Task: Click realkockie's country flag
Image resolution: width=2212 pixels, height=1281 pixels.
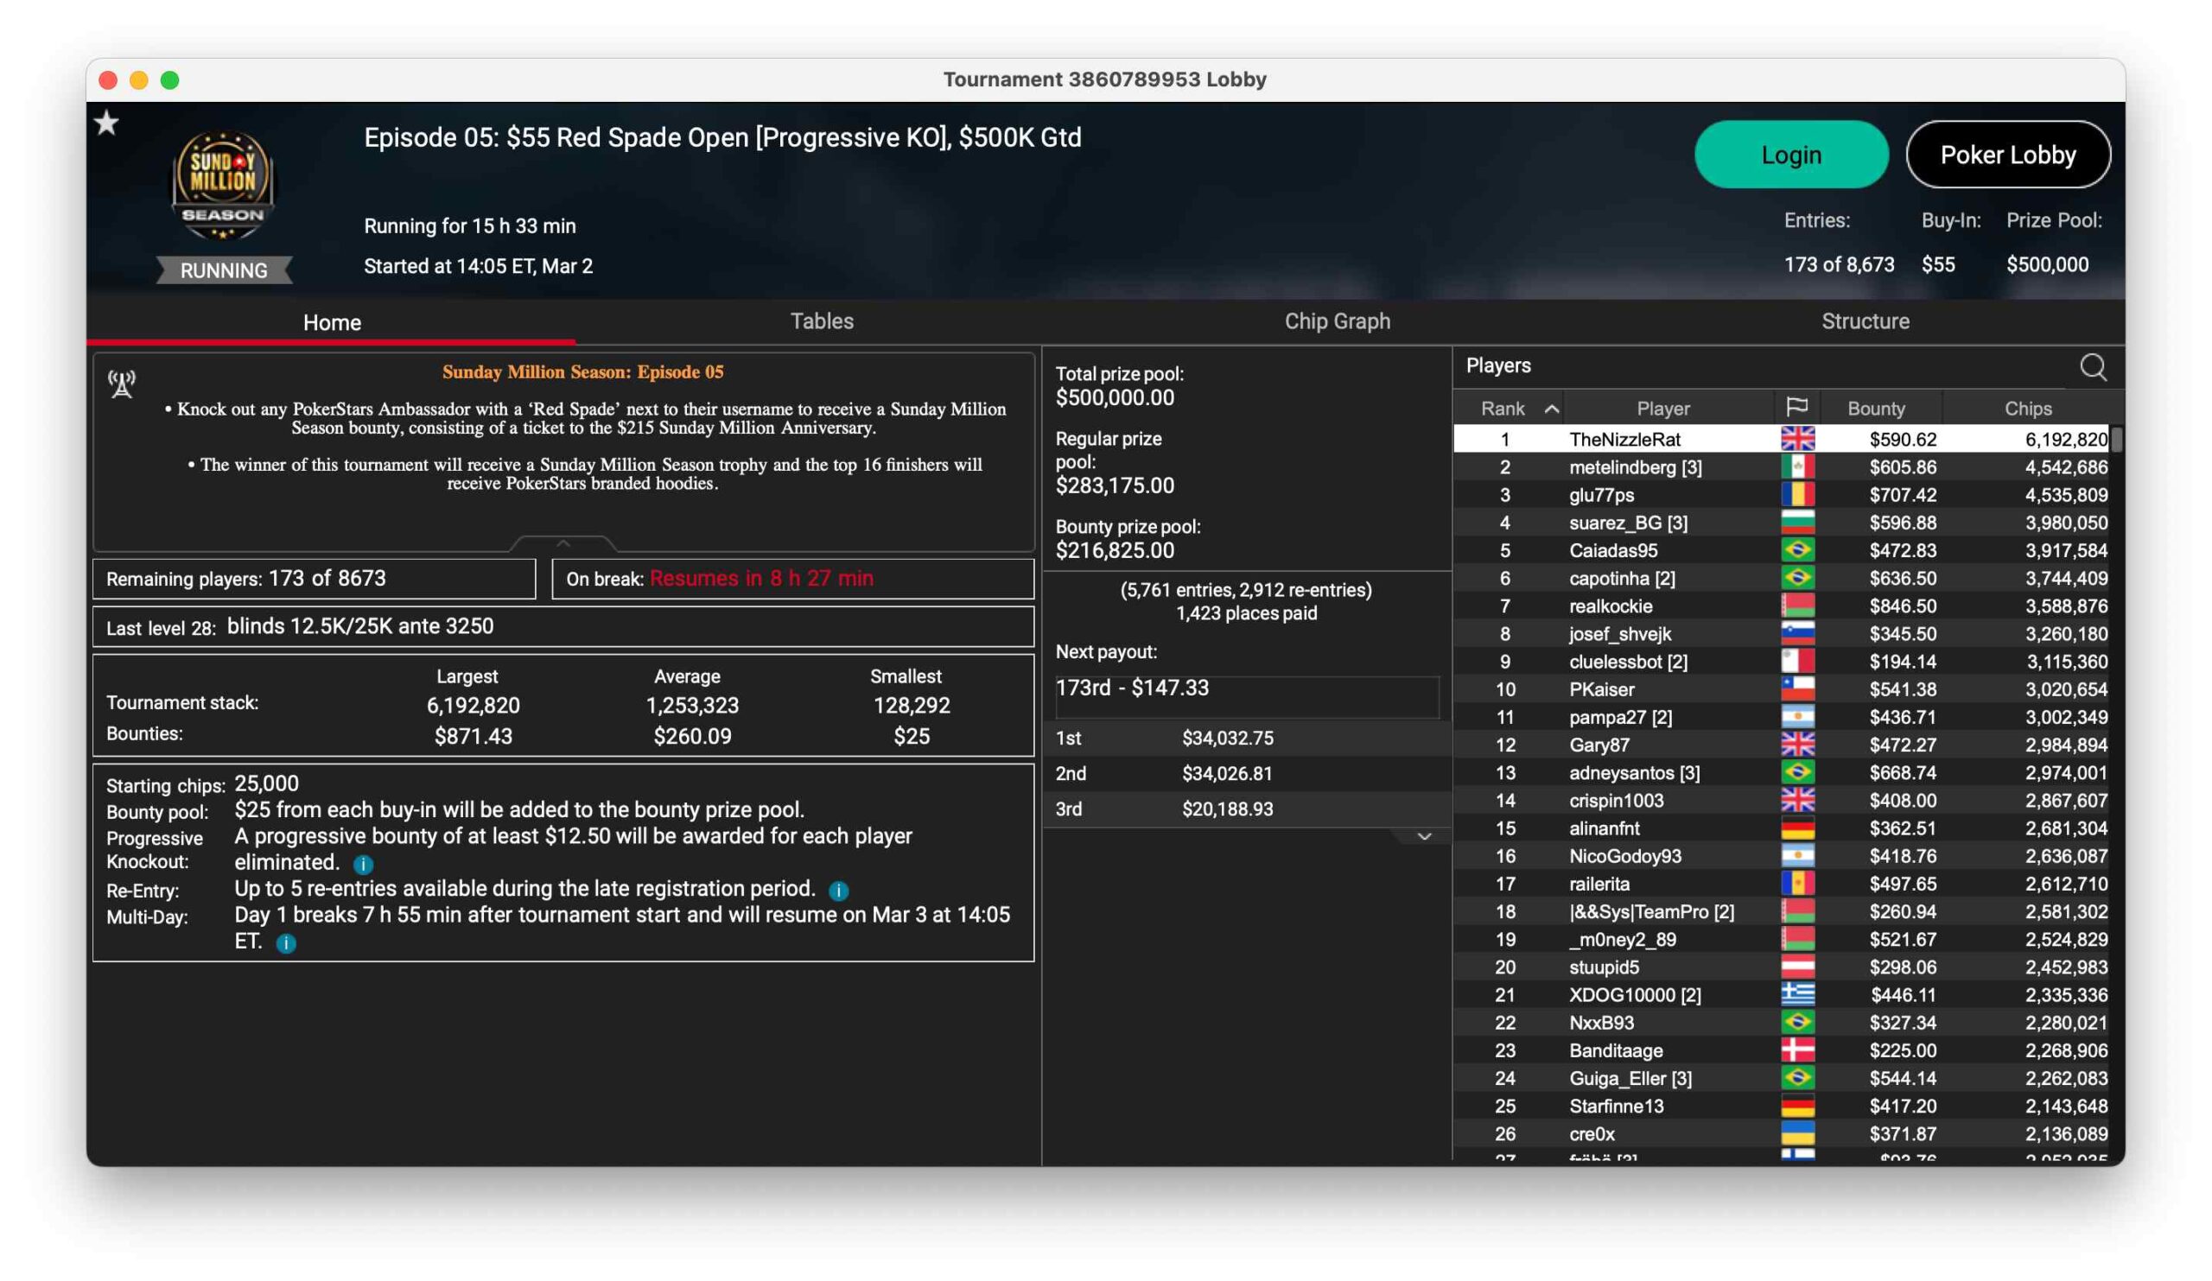Action: 1796,606
